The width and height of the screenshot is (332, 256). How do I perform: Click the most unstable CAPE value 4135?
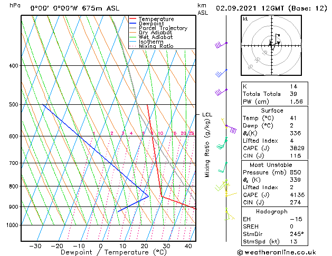click(x=297, y=195)
